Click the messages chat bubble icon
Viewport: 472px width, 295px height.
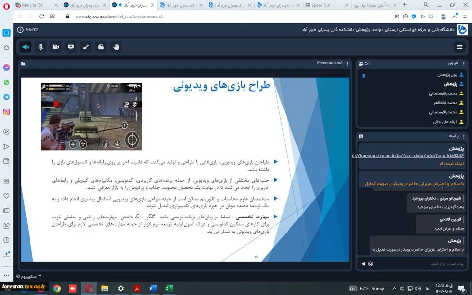pyautogui.click(x=361, y=136)
